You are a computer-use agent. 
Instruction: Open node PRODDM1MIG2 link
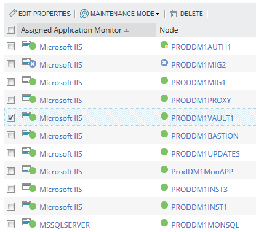199,65
